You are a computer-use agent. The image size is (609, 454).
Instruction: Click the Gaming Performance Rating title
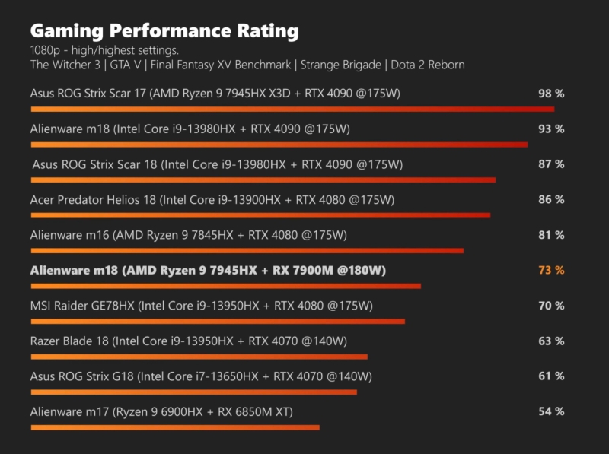tap(164, 31)
